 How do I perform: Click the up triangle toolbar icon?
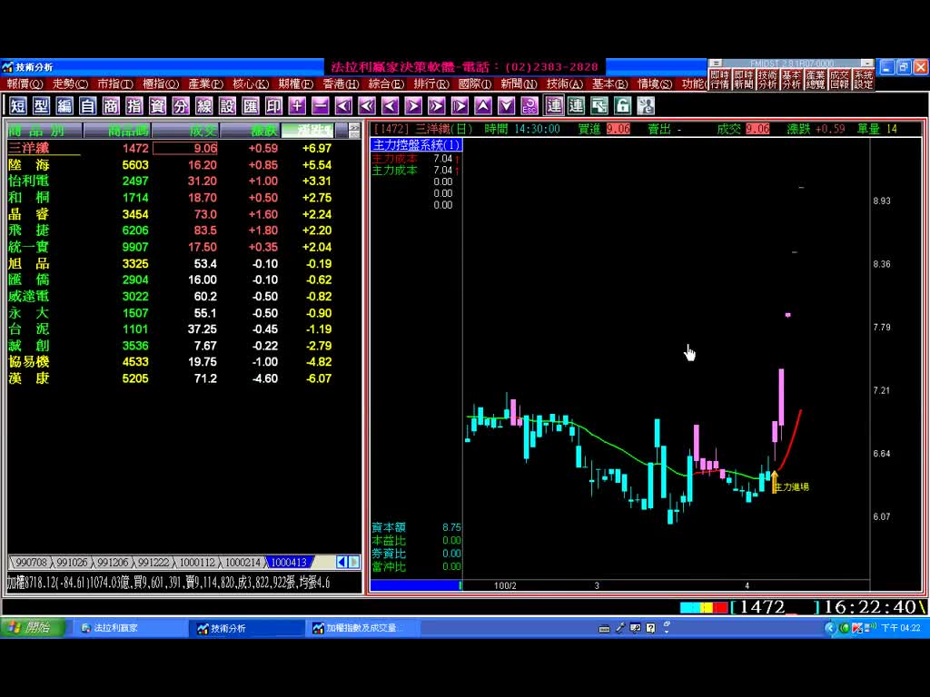[x=483, y=106]
